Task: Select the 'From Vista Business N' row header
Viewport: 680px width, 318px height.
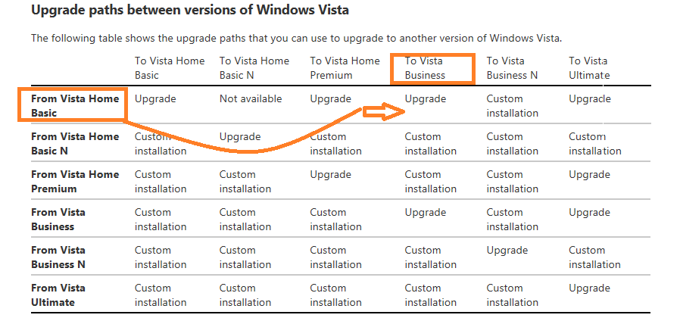Action: 58,257
